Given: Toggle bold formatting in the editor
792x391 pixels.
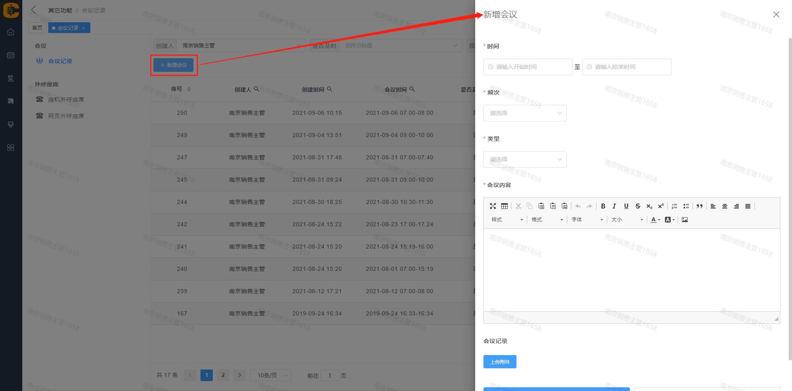Looking at the screenshot, I should [603, 206].
